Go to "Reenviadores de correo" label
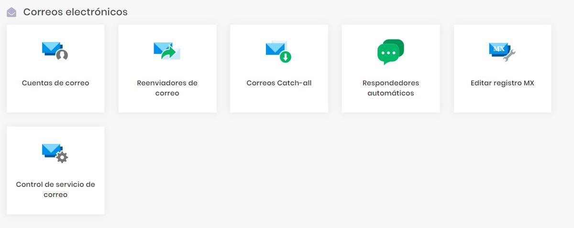The image size is (574, 228). 167,88
